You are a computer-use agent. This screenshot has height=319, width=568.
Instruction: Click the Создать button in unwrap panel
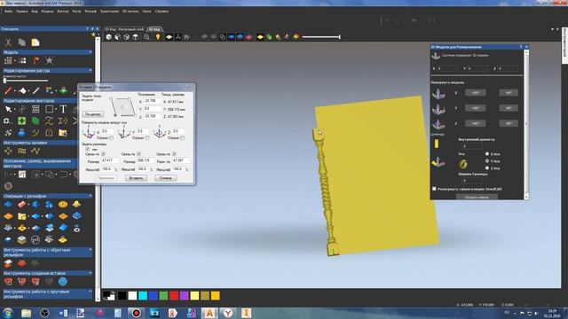[477, 197]
